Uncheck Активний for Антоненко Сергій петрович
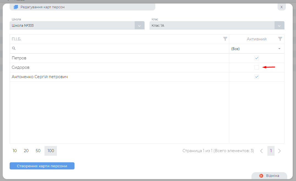 point(257,77)
